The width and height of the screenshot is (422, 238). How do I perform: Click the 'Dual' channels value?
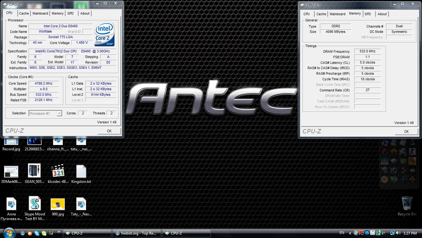[399, 26]
